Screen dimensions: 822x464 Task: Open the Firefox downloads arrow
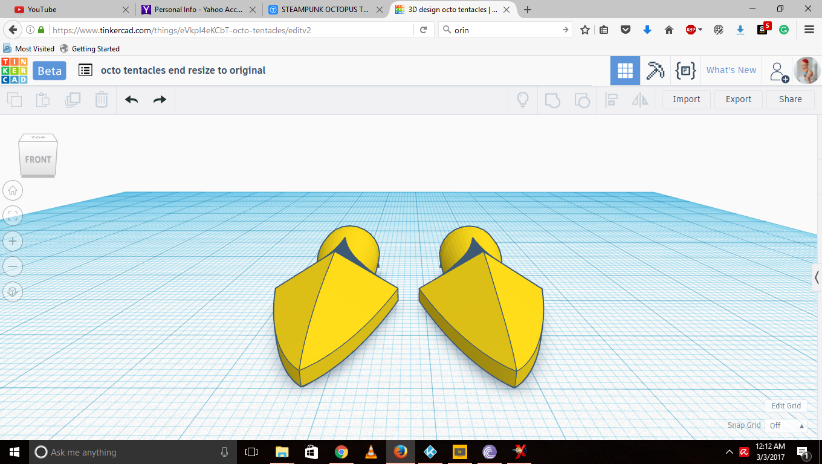pyautogui.click(x=647, y=30)
